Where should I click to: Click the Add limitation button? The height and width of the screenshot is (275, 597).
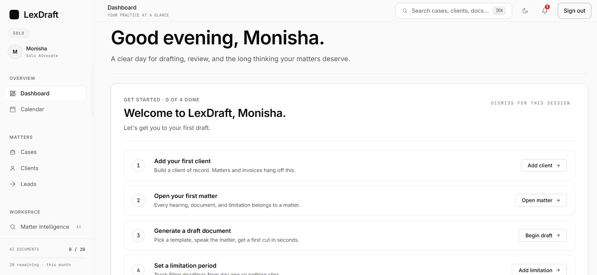[x=539, y=270]
